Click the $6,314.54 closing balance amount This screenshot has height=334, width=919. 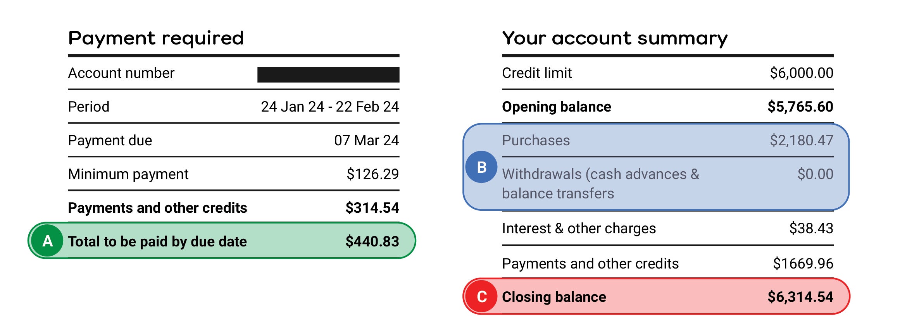pos(800,297)
